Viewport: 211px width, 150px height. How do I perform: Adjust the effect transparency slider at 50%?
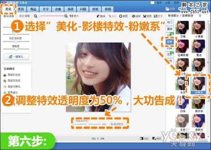pos(87,124)
